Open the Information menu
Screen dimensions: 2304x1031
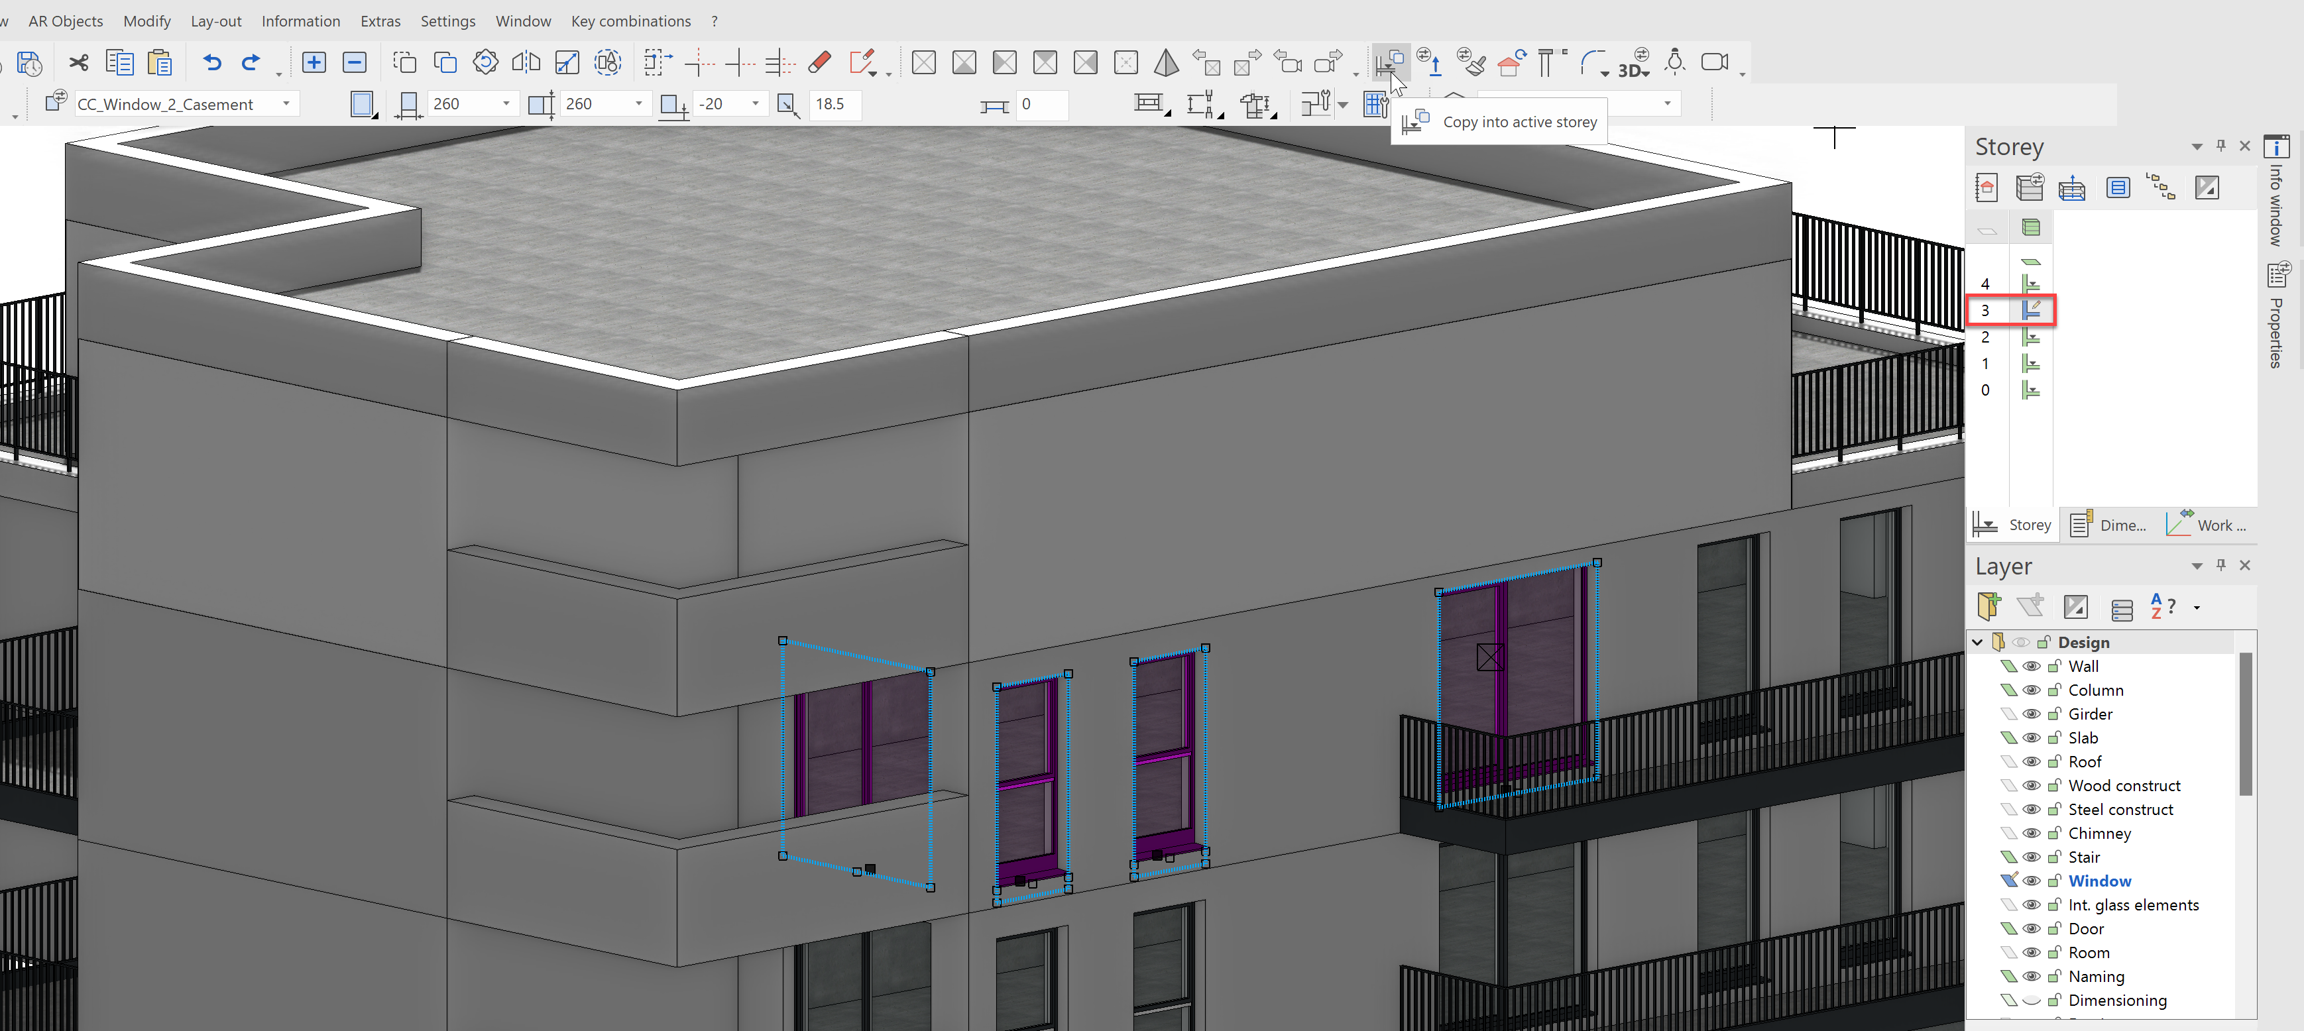pos(300,21)
